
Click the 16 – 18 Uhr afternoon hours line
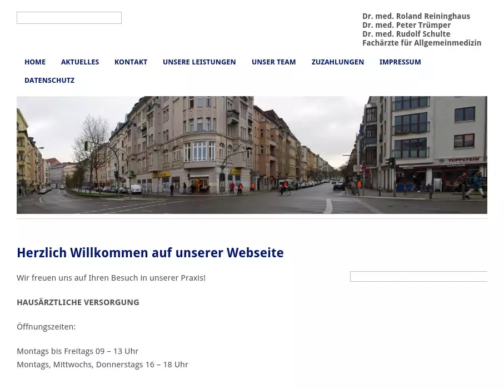click(x=102, y=365)
